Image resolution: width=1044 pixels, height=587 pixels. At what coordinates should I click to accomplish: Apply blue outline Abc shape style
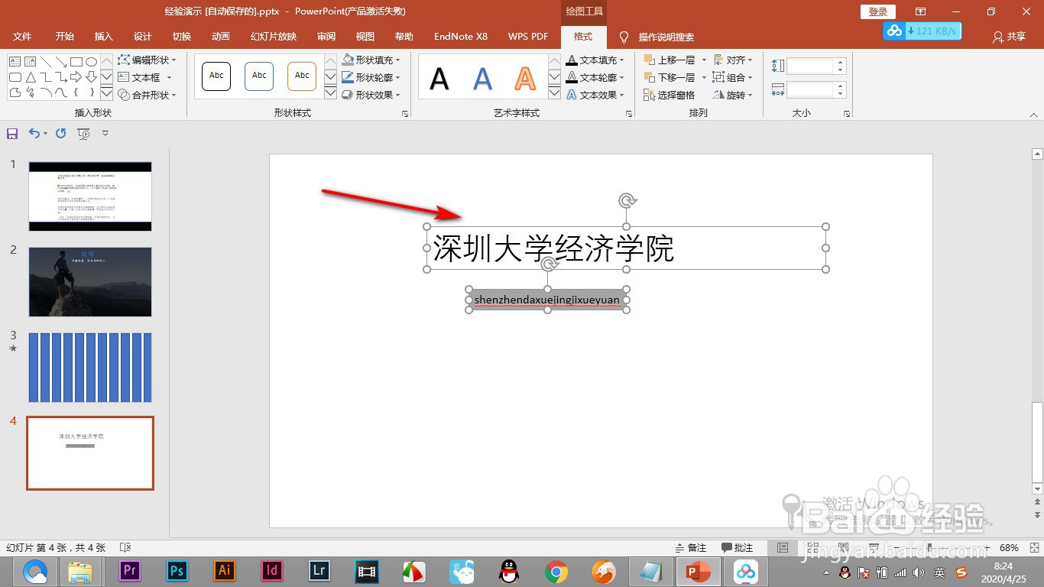pyautogui.click(x=259, y=76)
